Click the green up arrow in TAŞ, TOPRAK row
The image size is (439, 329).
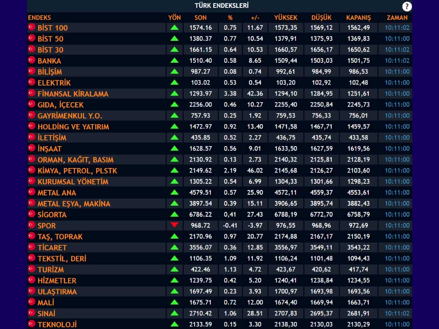174,236
